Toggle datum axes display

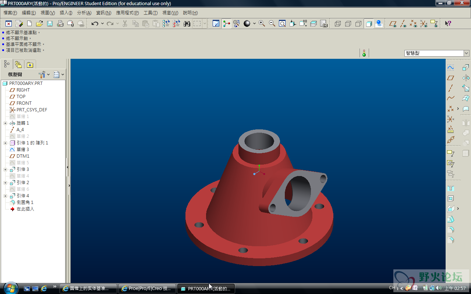point(403,24)
